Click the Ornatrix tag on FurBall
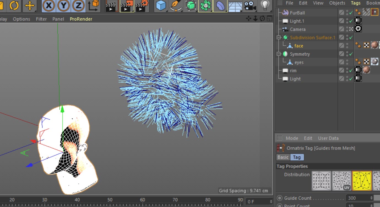This screenshot has height=207, width=380. point(374,12)
